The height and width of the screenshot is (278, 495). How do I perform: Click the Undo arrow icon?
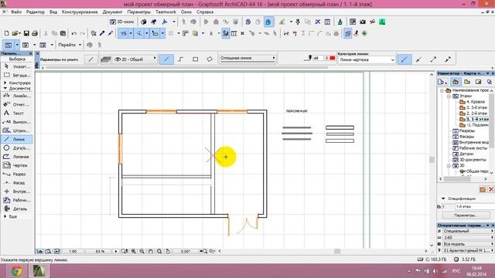pyautogui.click(x=74, y=33)
